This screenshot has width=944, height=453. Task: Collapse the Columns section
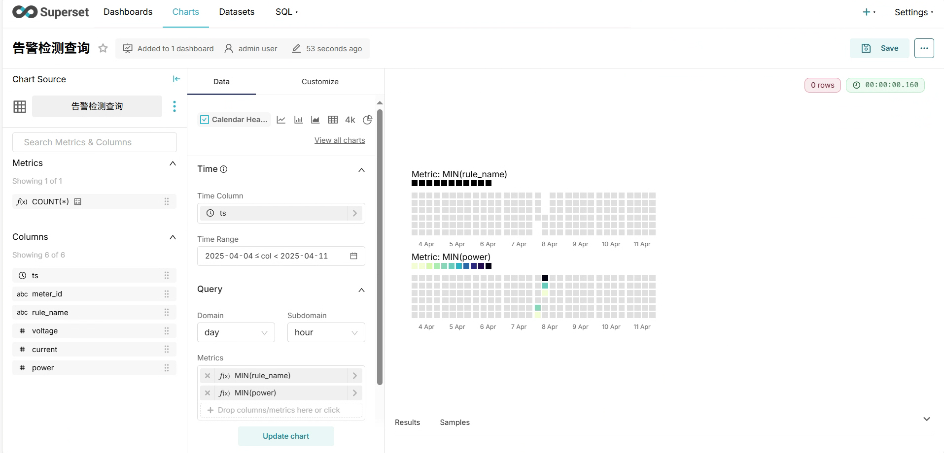(x=173, y=237)
